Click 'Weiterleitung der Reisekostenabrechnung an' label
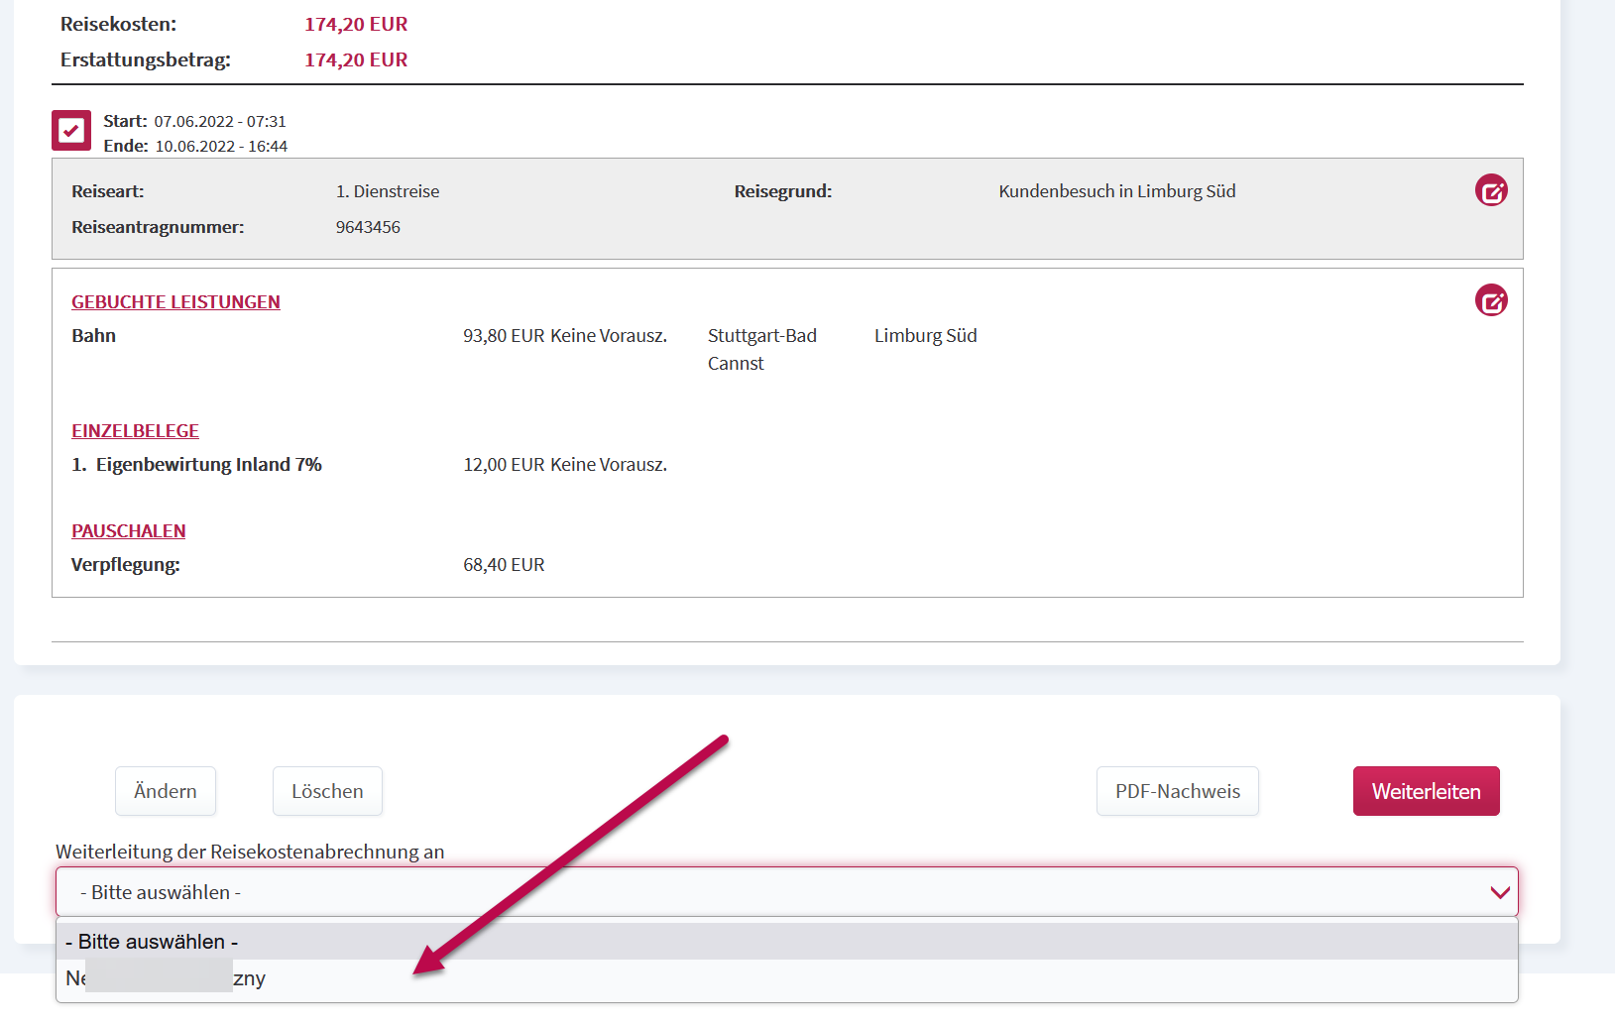 tap(250, 852)
